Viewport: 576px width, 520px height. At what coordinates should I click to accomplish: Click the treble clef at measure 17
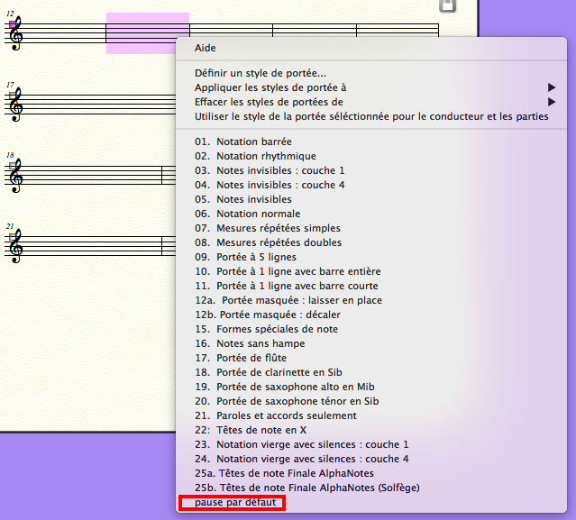(15, 105)
